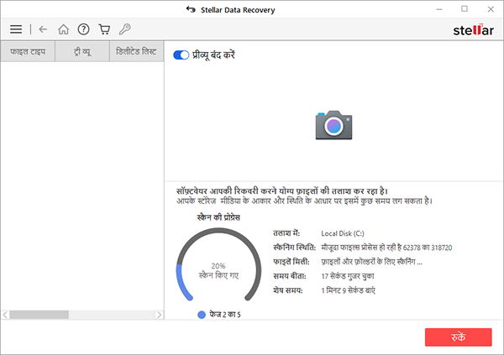Screen dimensions: 504x355
Task: Go to the home screen
Action: (64, 29)
